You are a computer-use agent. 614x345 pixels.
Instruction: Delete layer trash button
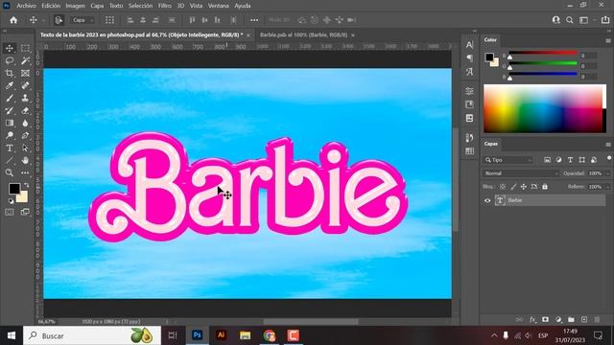click(597, 319)
